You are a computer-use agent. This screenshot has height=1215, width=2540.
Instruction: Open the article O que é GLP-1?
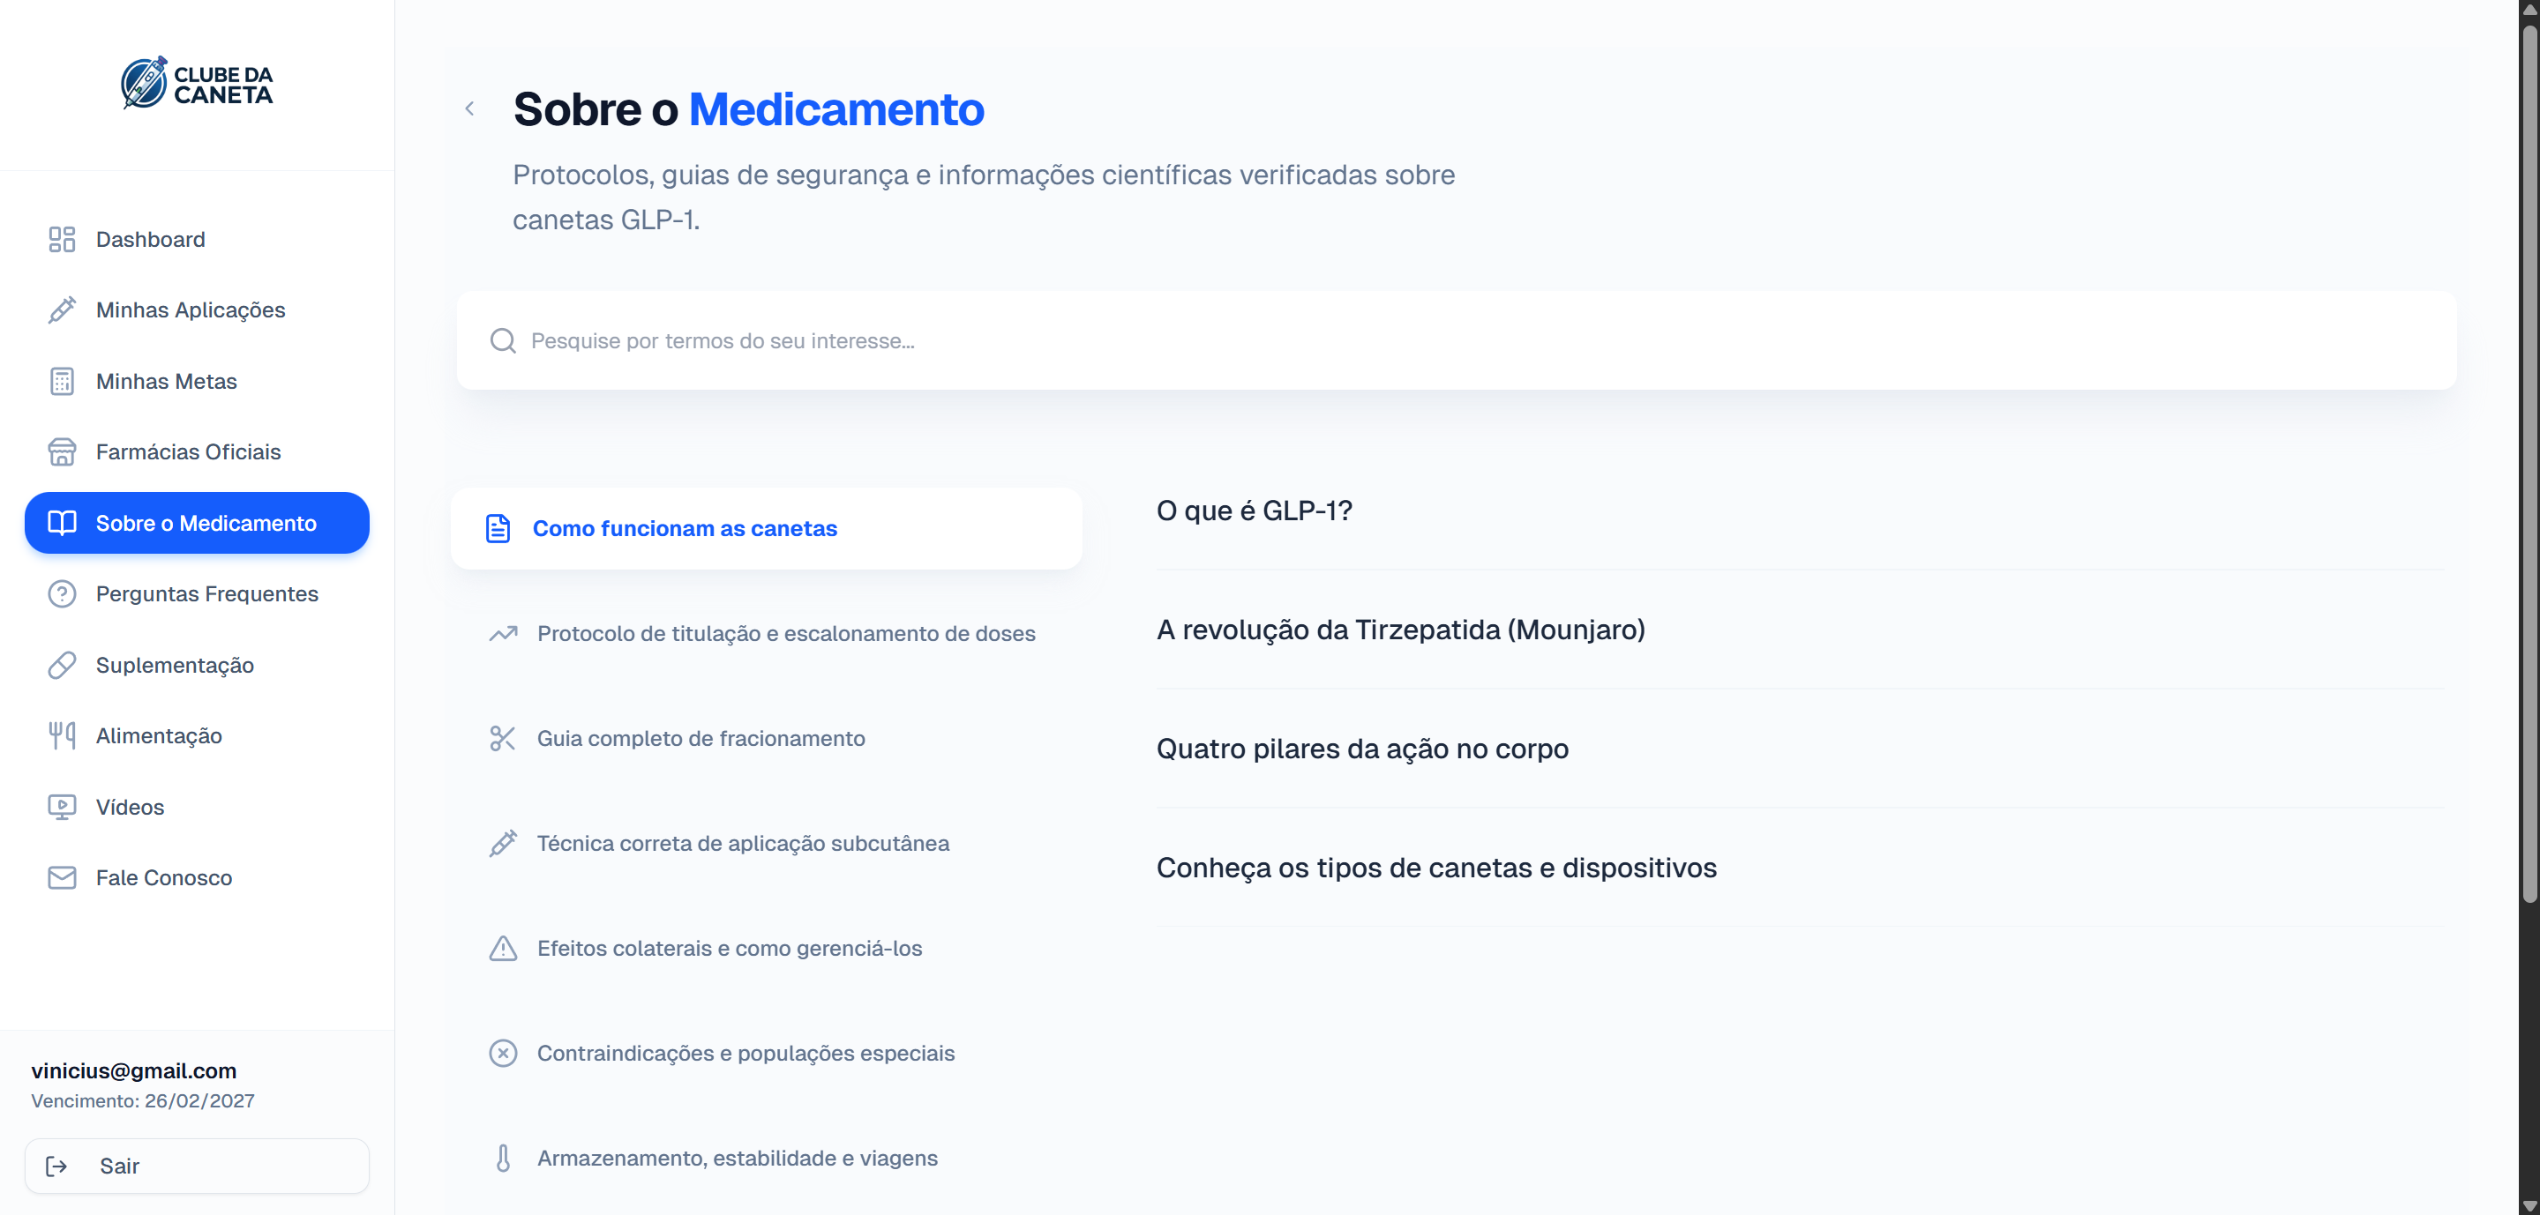tap(1254, 511)
